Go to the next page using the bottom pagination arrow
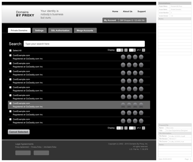The width and height of the screenshot is (193, 162). [143, 128]
